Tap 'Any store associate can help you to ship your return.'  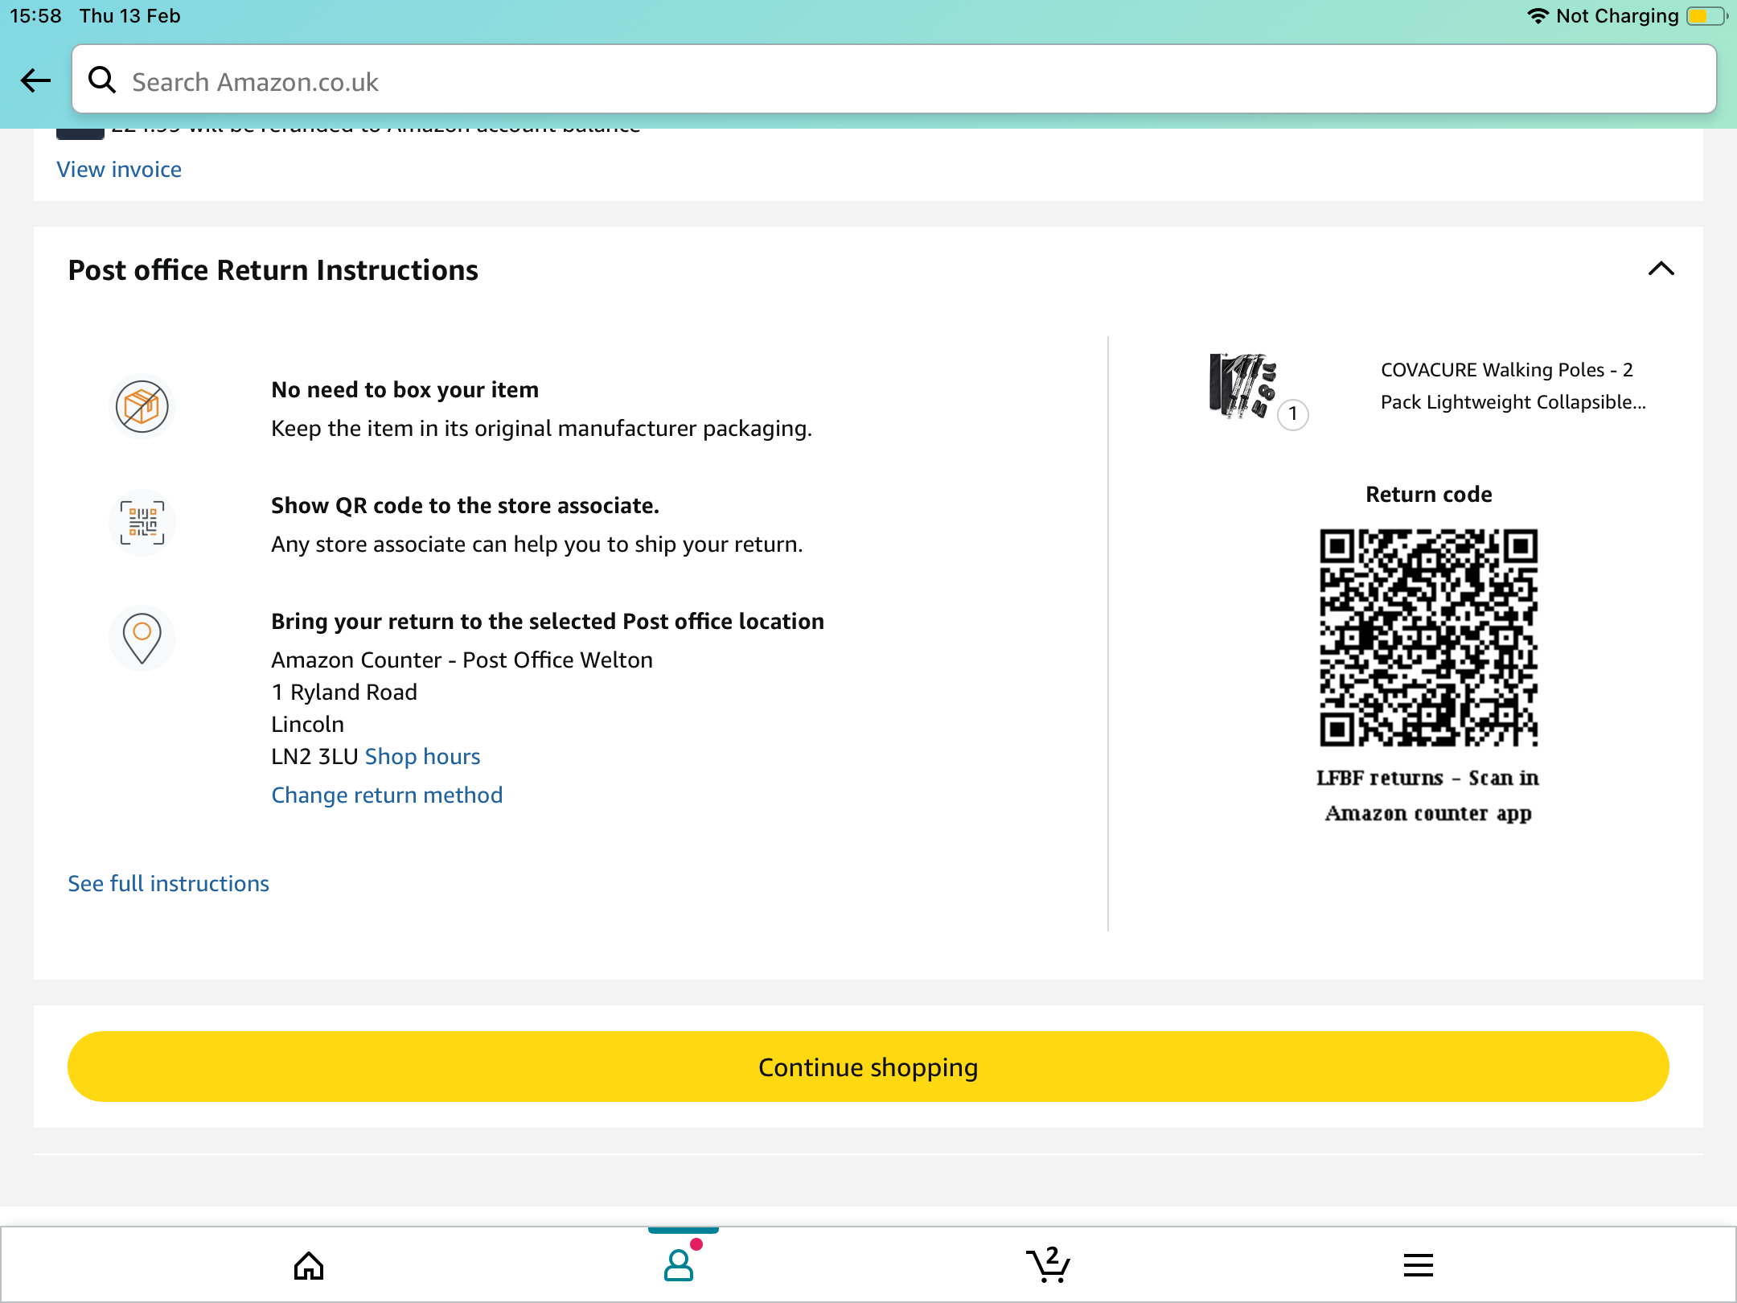point(537,544)
